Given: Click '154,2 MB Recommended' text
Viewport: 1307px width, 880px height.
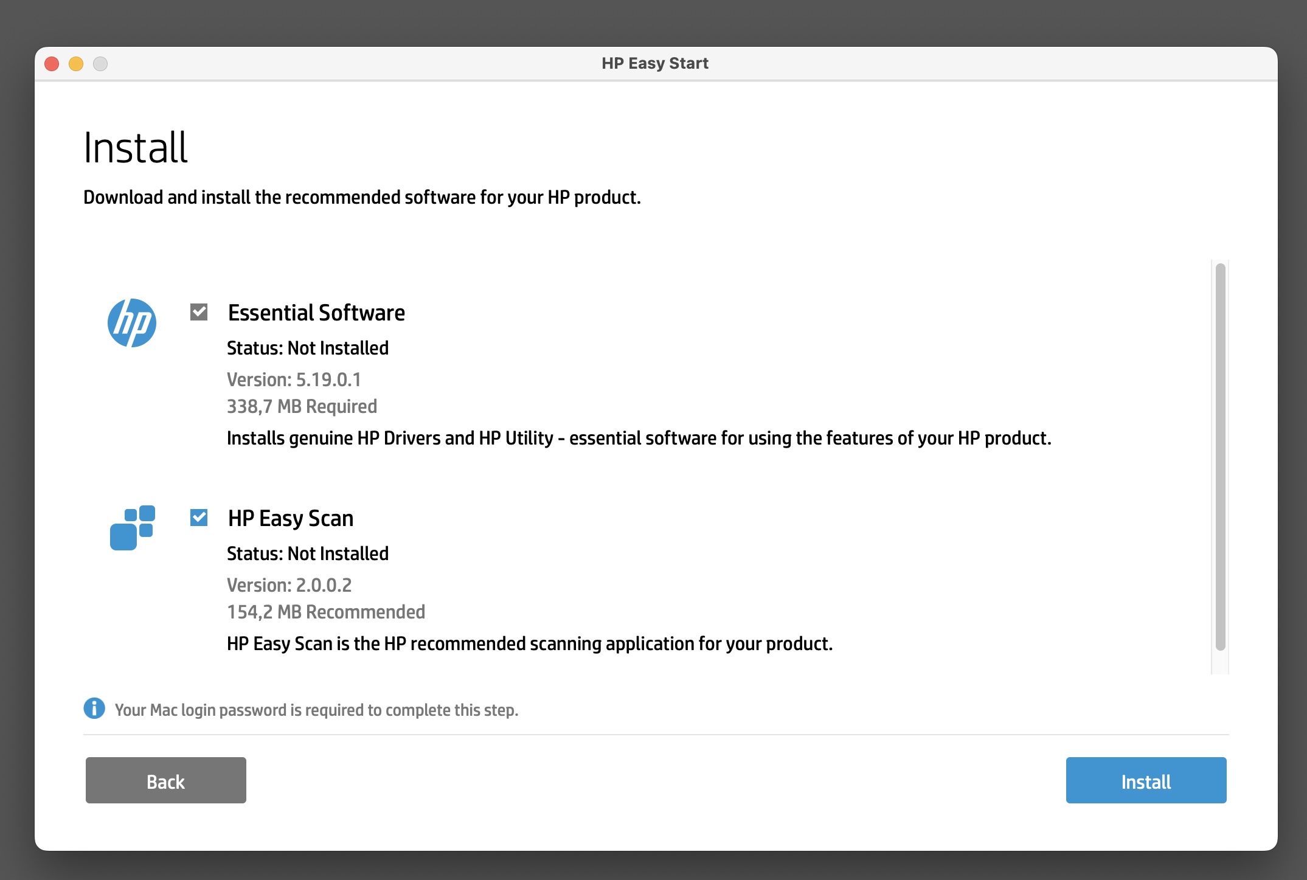Looking at the screenshot, I should pyautogui.click(x=326, y=612).
